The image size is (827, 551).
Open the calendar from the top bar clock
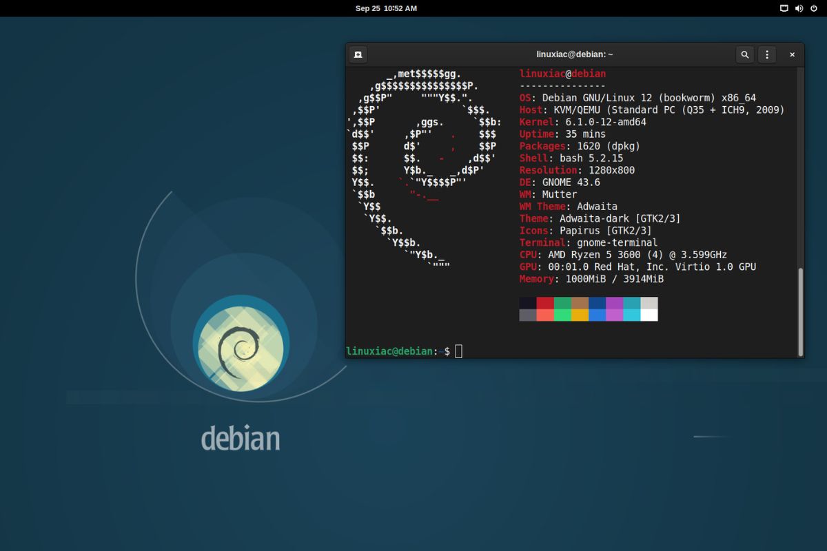coord(386,8)
